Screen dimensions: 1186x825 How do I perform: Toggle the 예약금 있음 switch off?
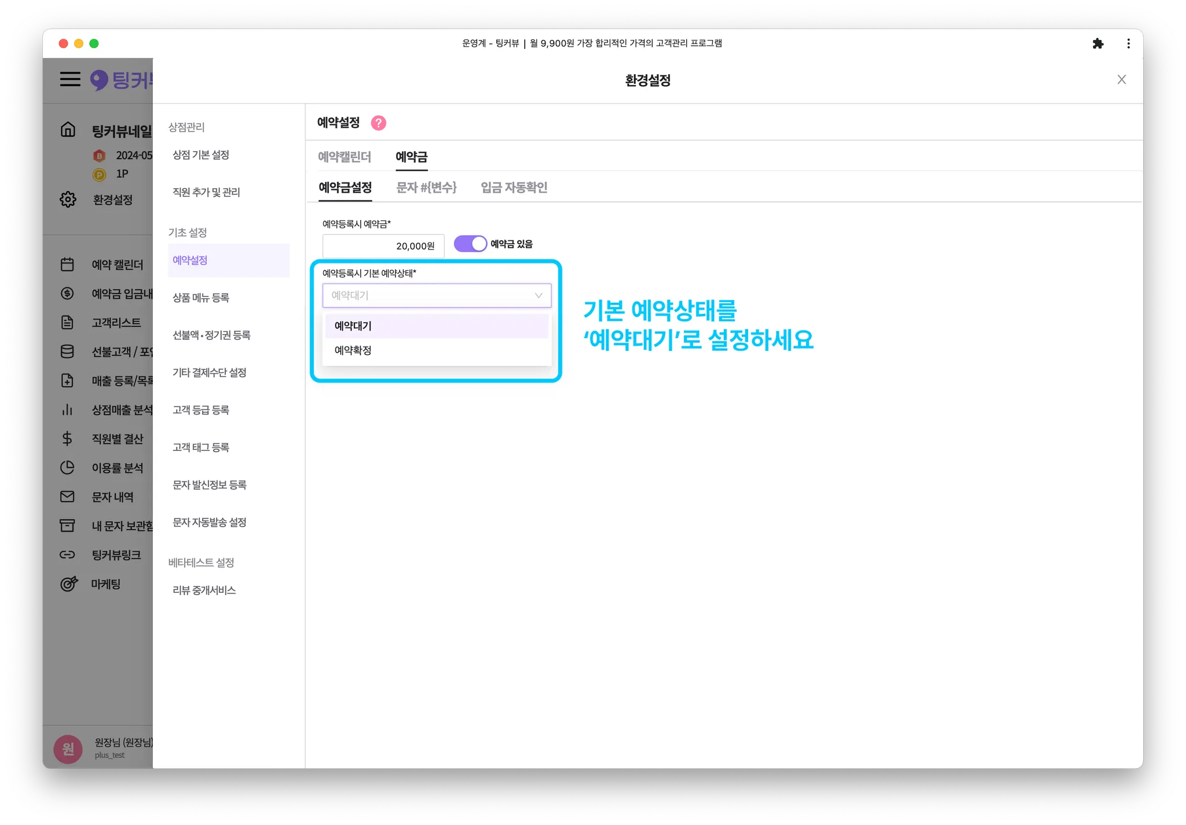coord(470,244)
